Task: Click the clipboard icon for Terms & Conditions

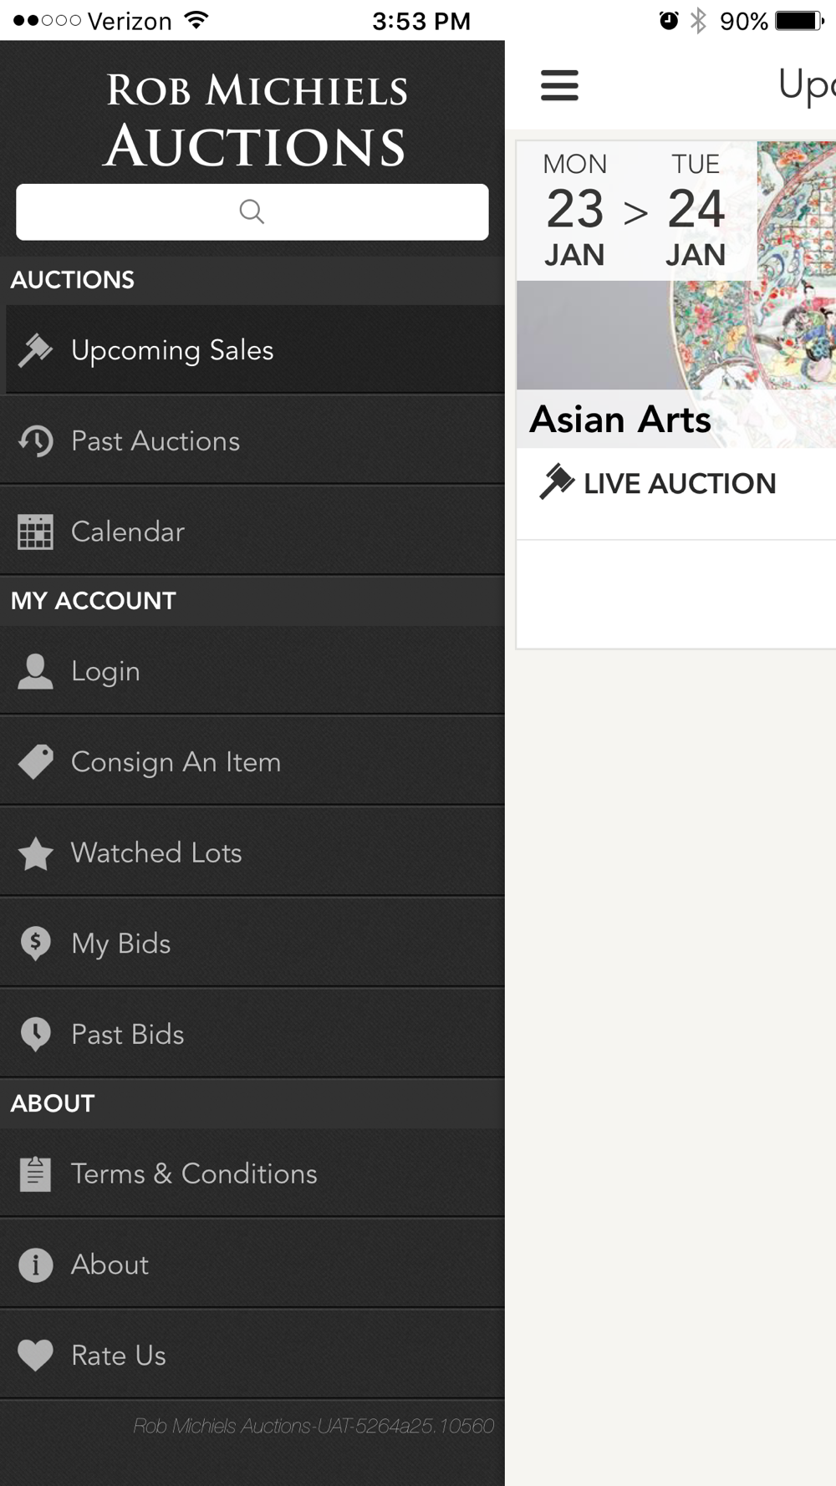Action: pos(35,1174)
